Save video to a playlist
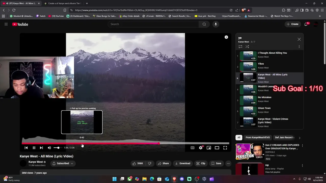 coord(216,163)
